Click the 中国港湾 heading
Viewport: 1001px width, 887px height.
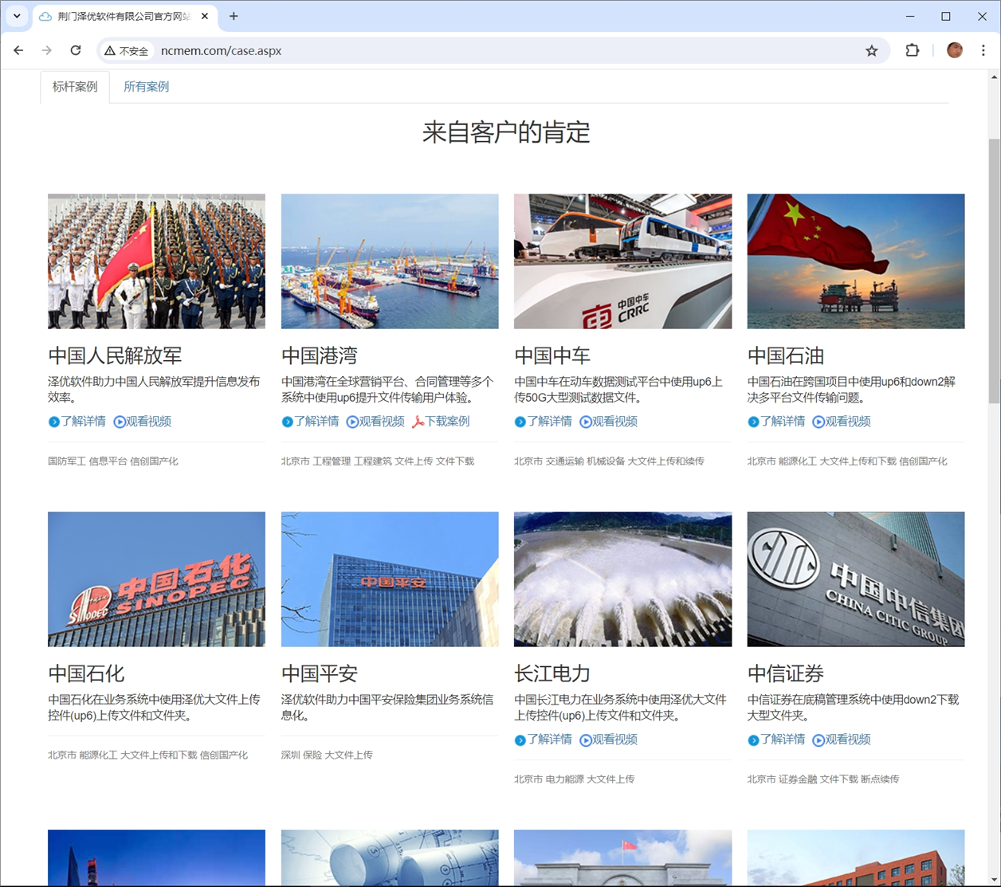click(320, 355)
